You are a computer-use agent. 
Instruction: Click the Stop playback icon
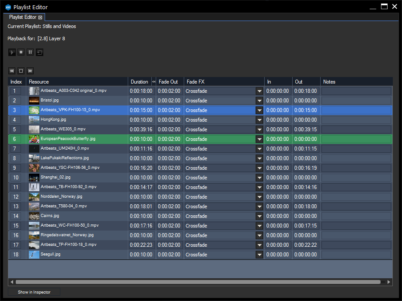coord(21,52)
